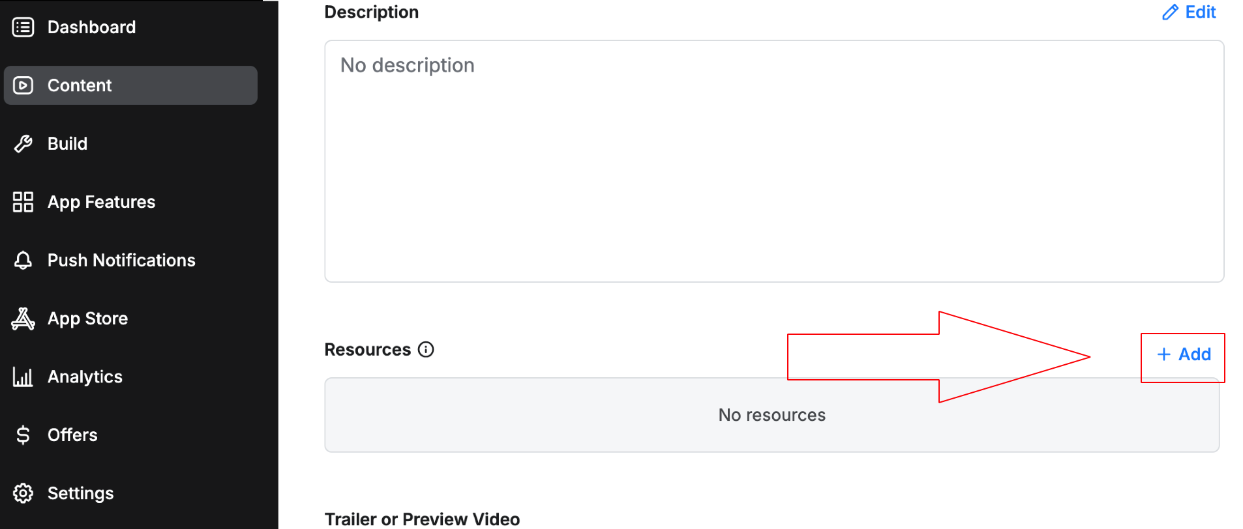Click the Settings gear icon

23,493
